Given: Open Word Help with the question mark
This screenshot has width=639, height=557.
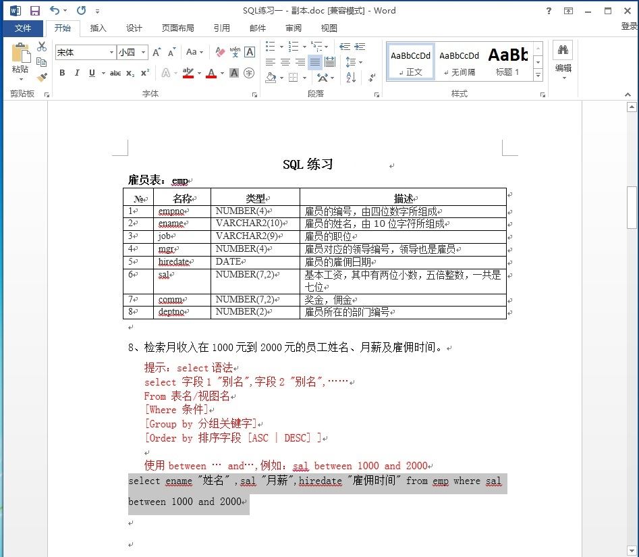Looking at the screenshot, I should click(549, 11).
